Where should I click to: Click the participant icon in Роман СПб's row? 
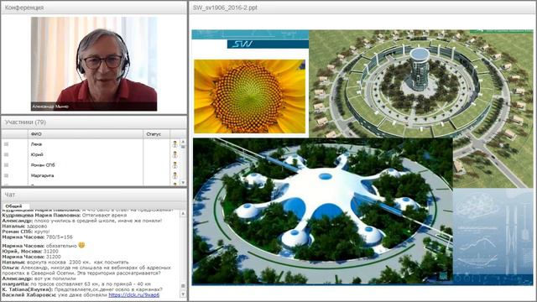(x=175, y=165)
